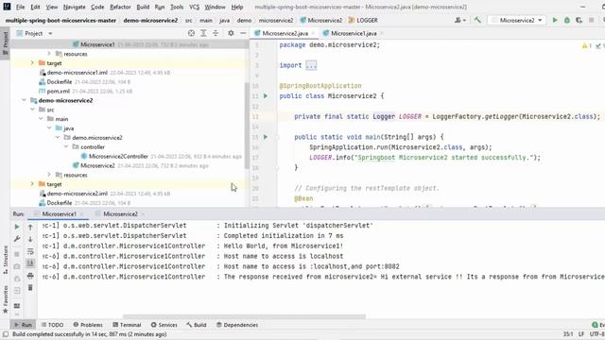Open Project panel settings gear

pos(231,34)
